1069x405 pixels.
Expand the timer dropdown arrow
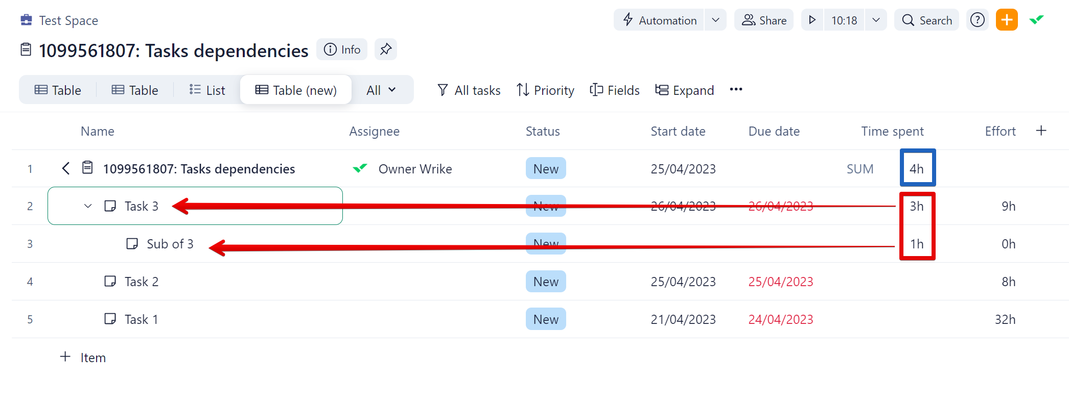tap(876, 20)
